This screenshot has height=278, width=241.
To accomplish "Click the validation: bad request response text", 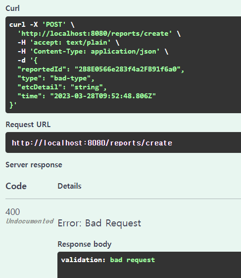I will [108, 260].
